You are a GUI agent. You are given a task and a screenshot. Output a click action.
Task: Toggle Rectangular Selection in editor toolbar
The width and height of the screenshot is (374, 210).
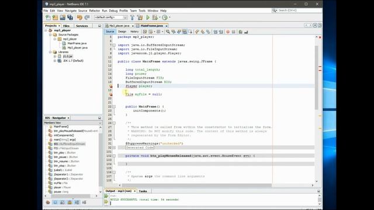pyautogui.click(x=190, y=32)
